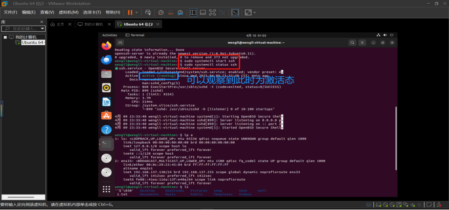Show Applications grid in the dock
Viewport: 449px width, 210px height.
pos(106,189)
